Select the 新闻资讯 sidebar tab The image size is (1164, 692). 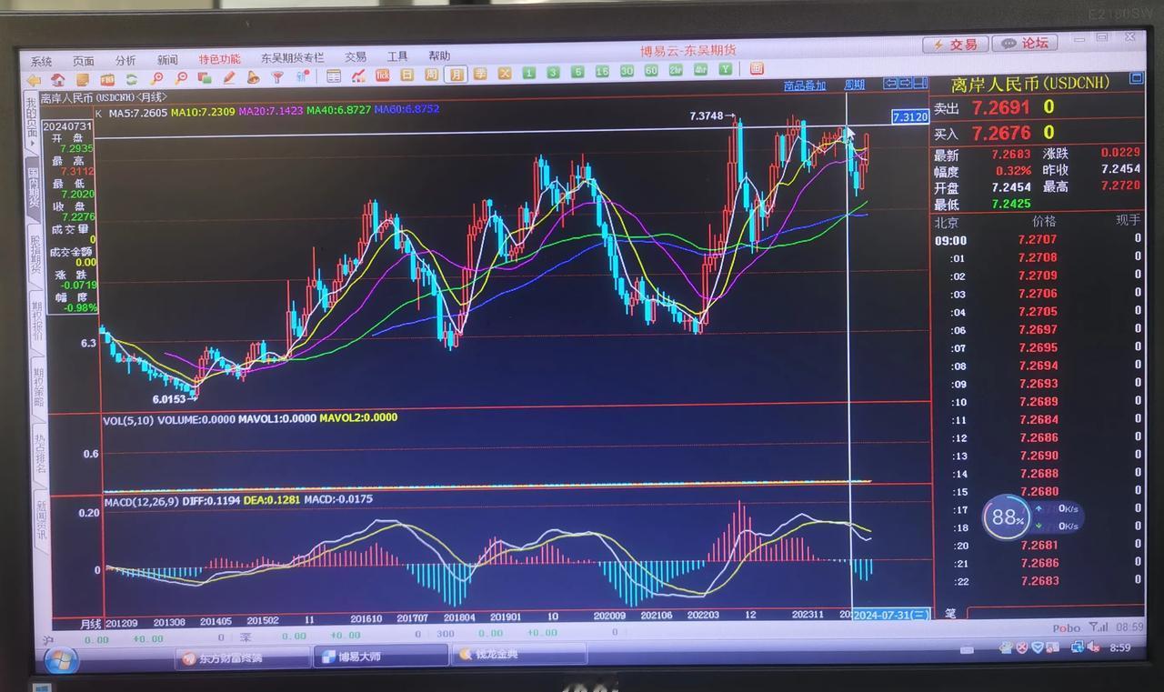(x=42, y=520)
